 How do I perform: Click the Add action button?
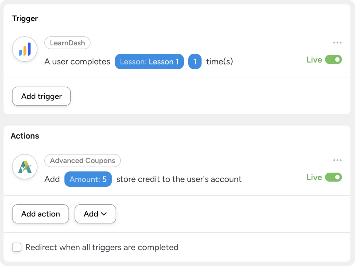(40, 214)
